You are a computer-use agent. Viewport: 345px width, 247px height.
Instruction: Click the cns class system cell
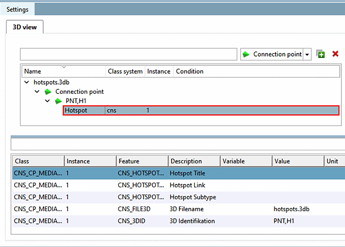pos(112,110)
